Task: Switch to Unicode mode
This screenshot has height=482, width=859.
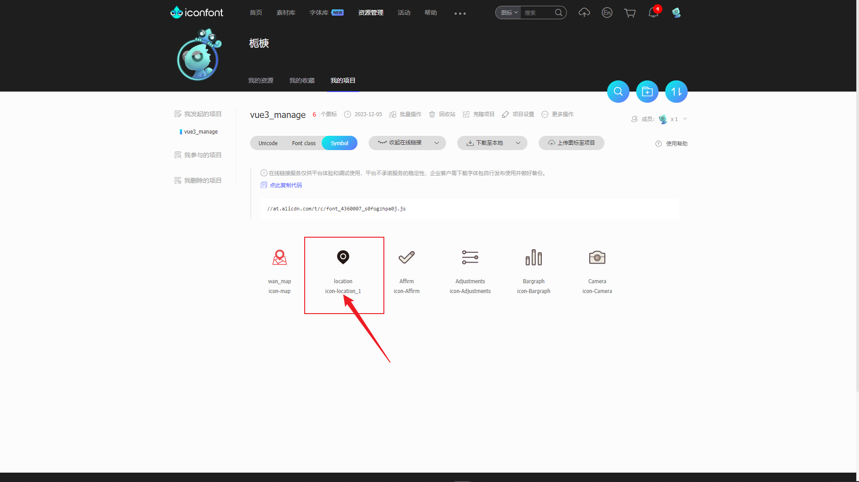Action: tap(268, 143)
